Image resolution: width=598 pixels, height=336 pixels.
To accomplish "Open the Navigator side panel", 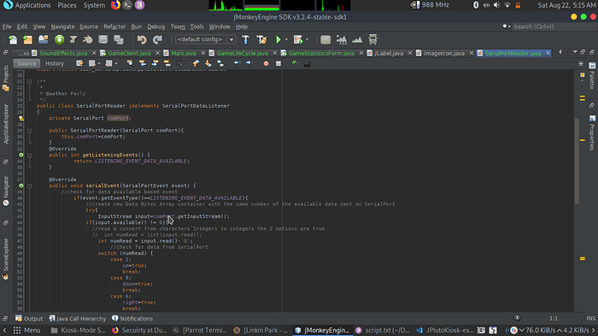I will [6, 191].
